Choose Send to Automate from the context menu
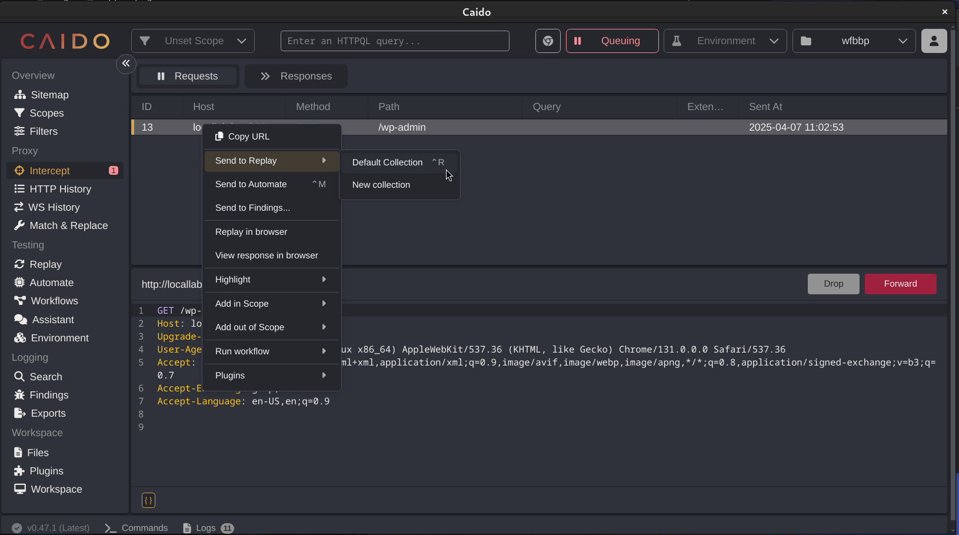 pyautogui.click(x=251, y=184)
